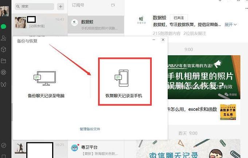
Task: Minimize the 备份与恢复 dialog
Action: coord(154,40)
